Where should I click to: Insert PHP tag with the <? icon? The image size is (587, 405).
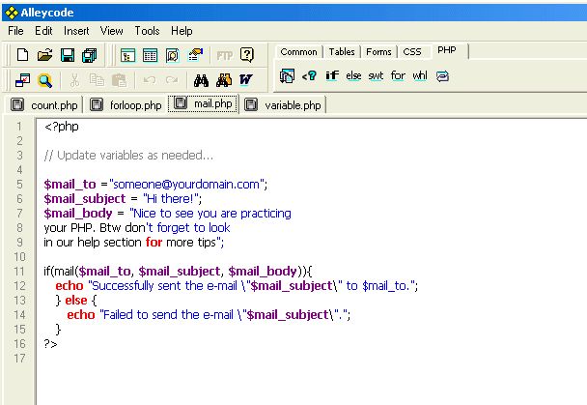coord(309,76)
